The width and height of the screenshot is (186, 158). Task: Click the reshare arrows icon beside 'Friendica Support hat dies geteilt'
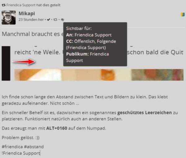pyautogui.click(x=3, y=5)
